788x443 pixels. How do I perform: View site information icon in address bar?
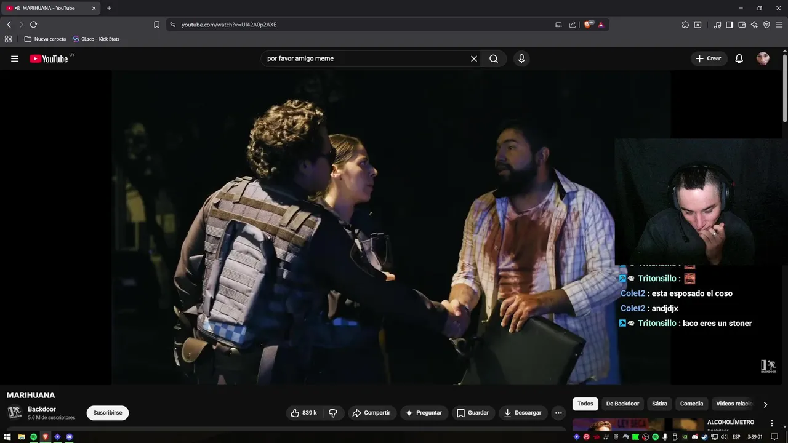click(x=172, y=25)
